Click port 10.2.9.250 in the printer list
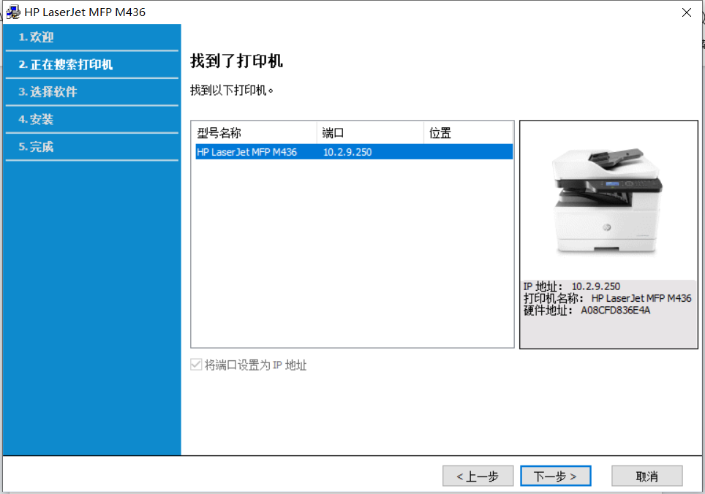The image size is (705, 494). (347, 152)
